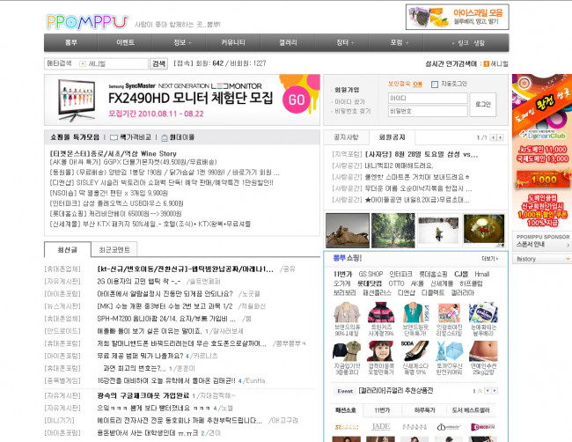The image size is (572, 442).
Task: Open the snow scene gallery thumbnail
Action: pyautogui.click(x=439, y=231)
